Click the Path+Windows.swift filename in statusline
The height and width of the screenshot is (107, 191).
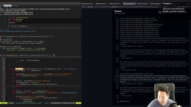coord(29,103)
